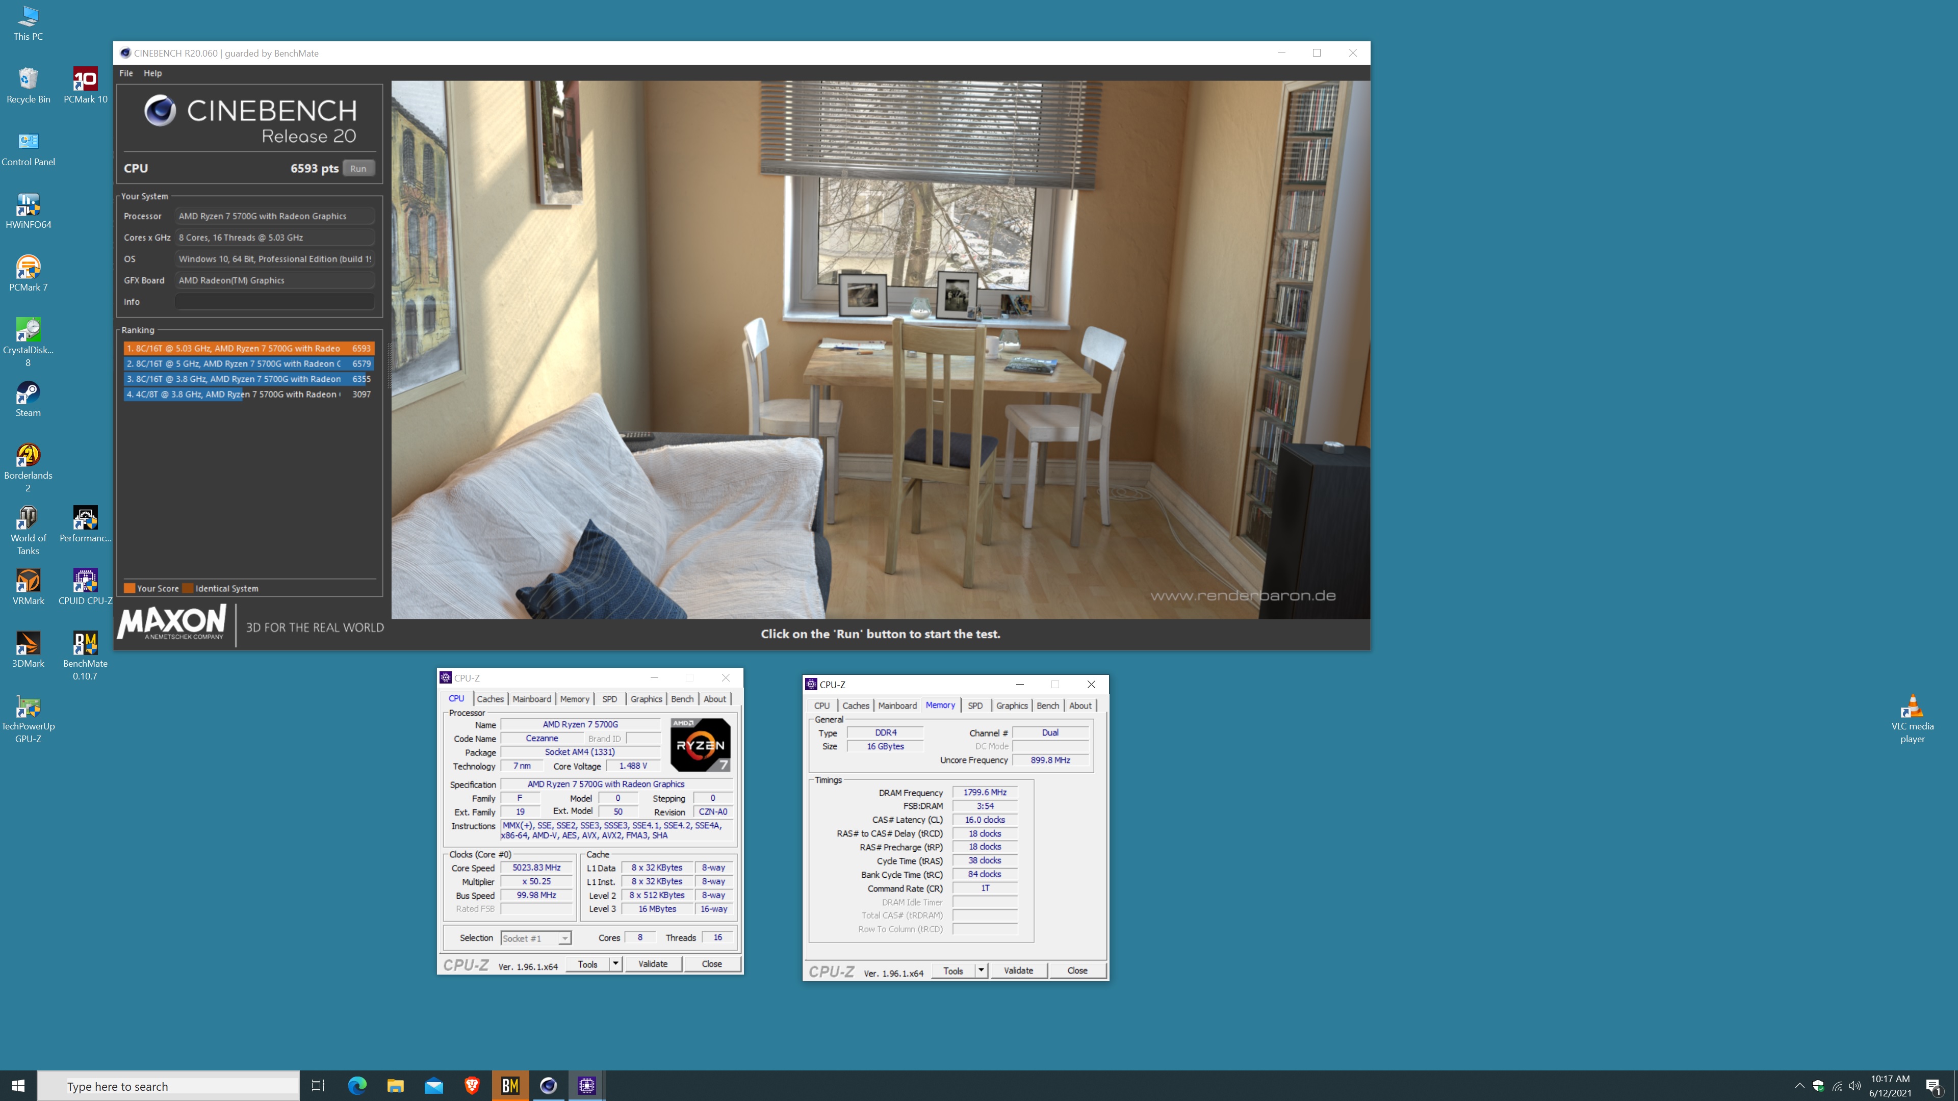Image resolution: width=1958 pixels, height=1101 pixels.
Task: Open Bench tab in left CPU-Z window
Action: 682,699
